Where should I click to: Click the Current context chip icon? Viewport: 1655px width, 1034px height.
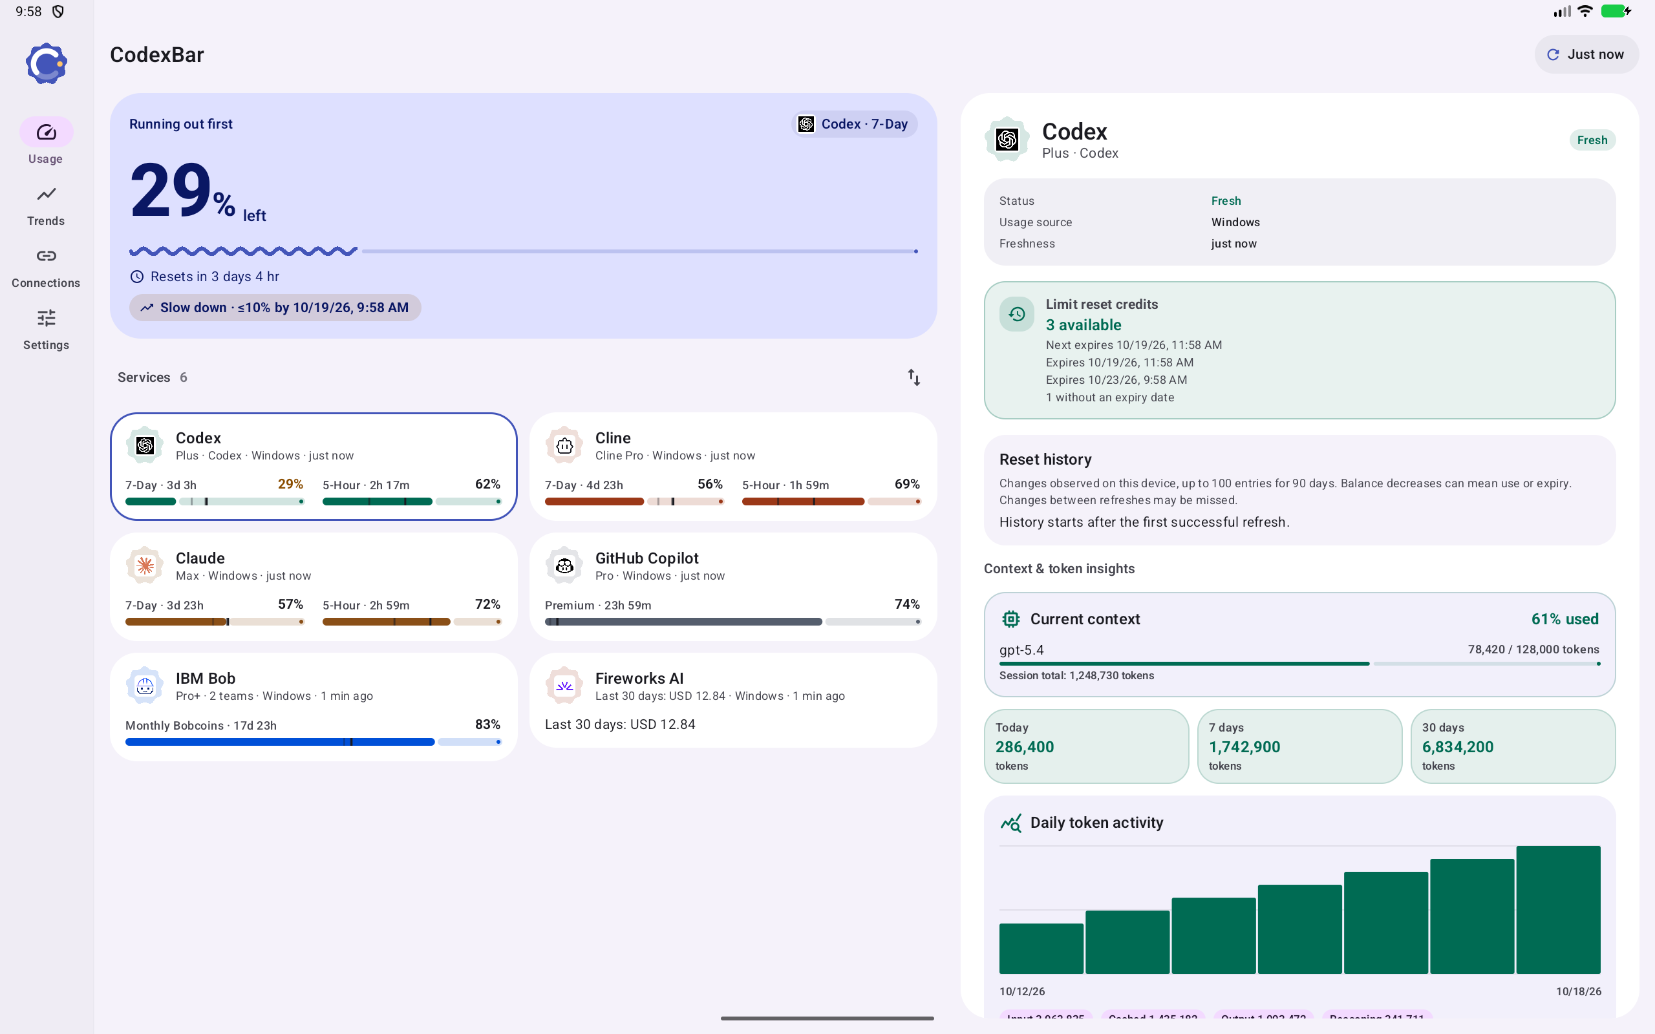point(1011,619)
